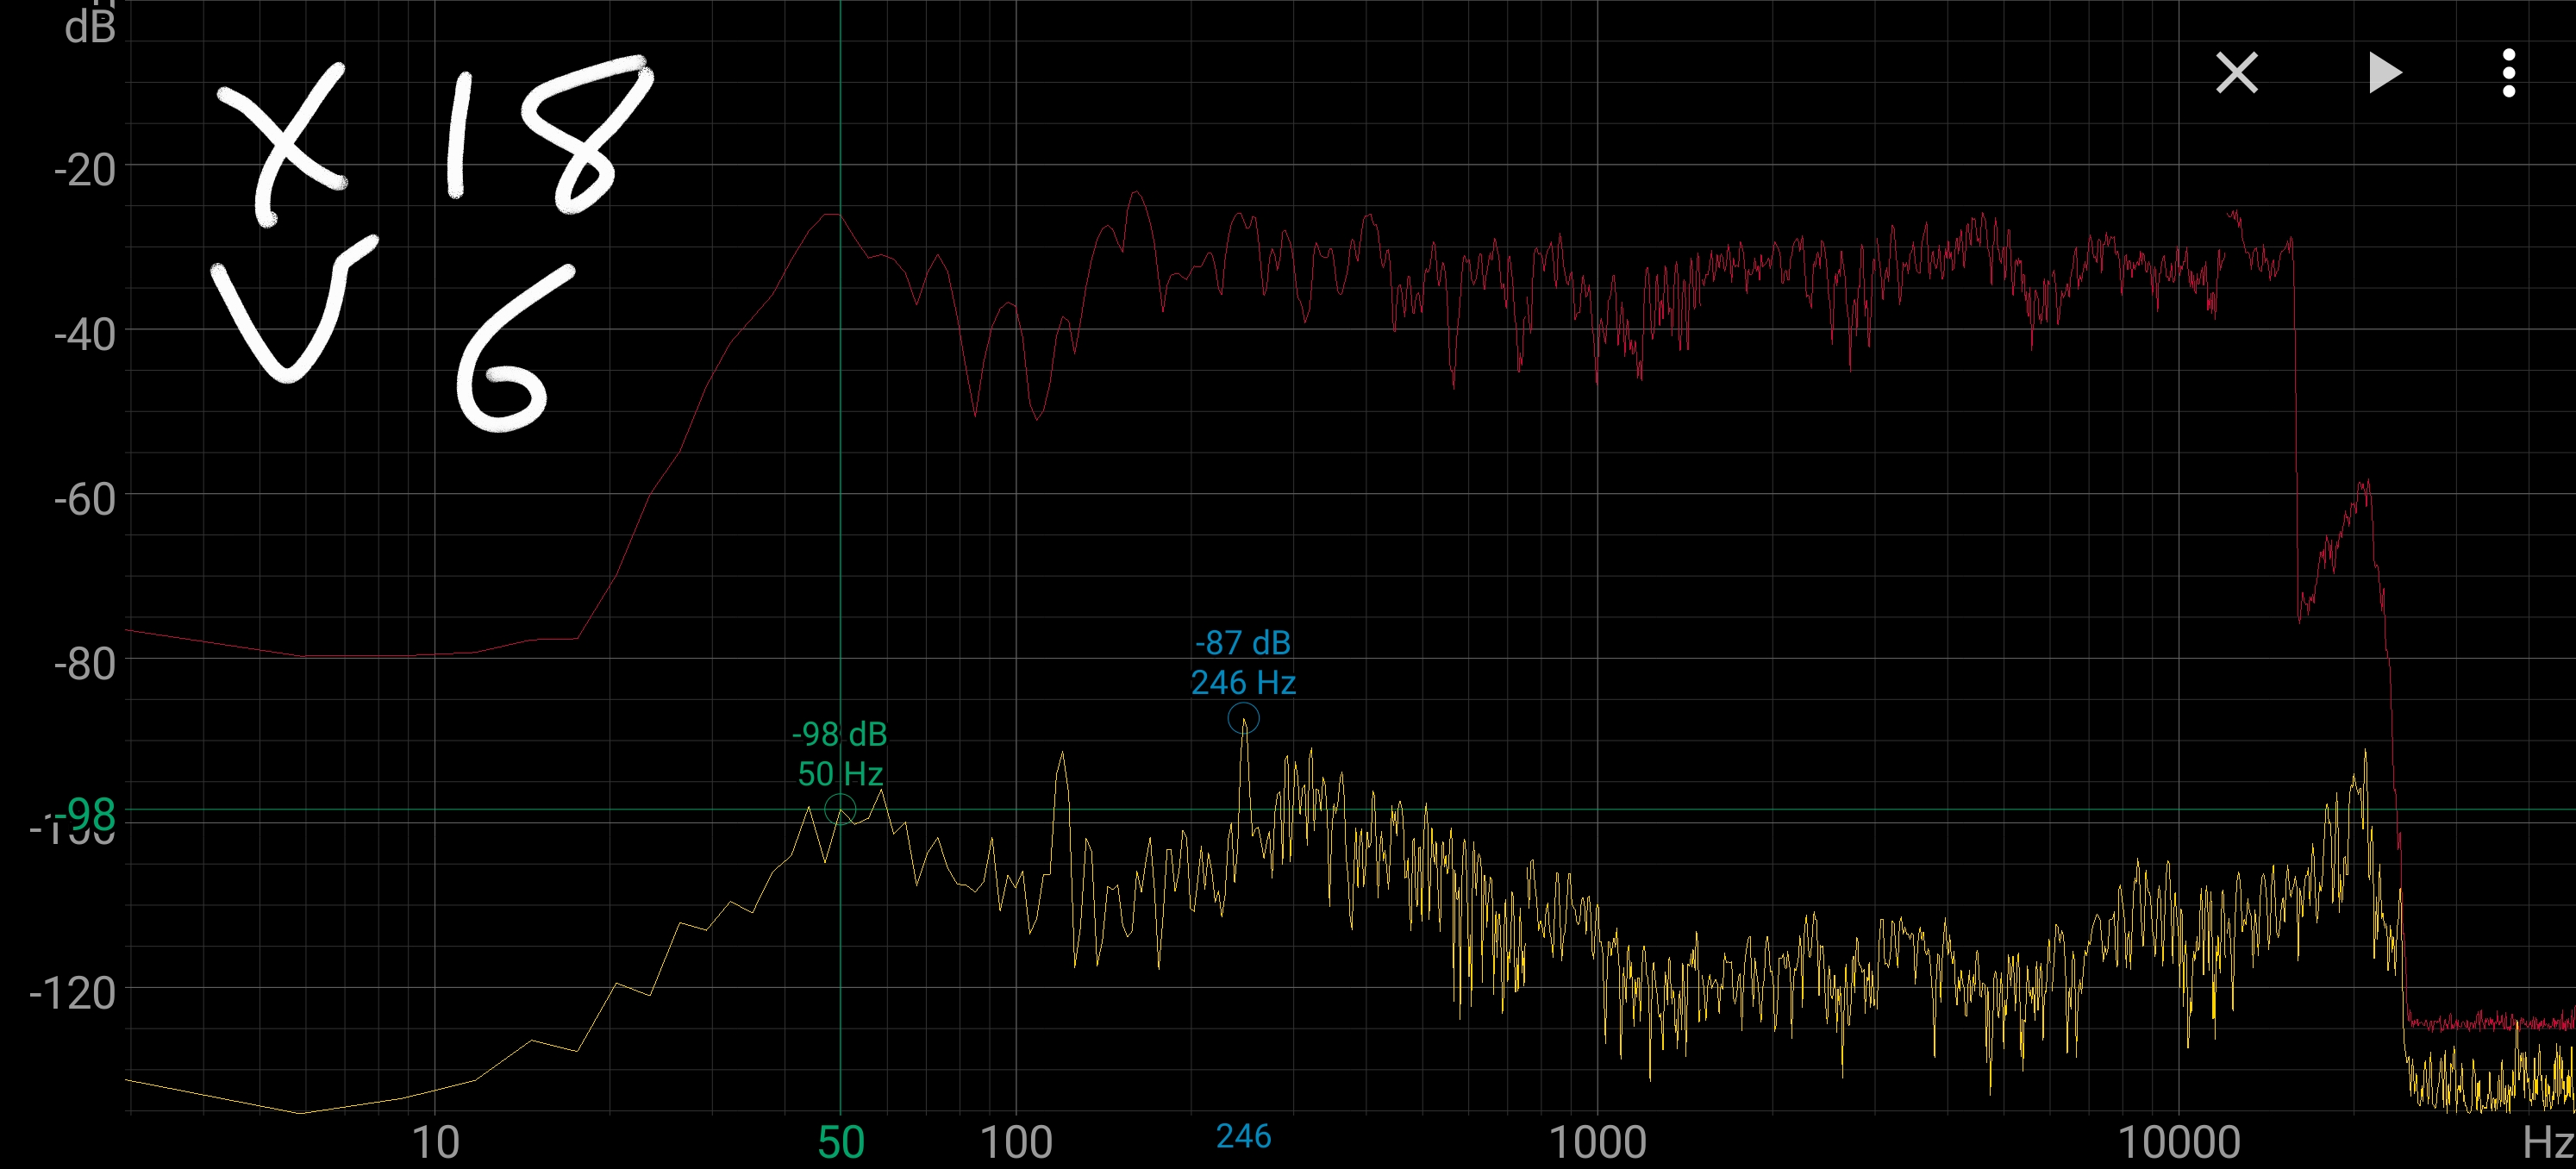Click the -20 level axis label

pos(85,169)
